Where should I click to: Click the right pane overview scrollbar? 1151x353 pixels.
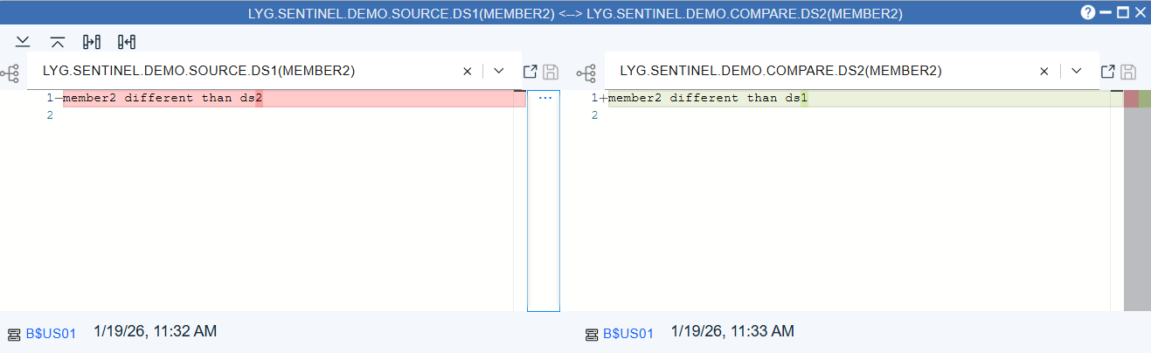1137,201
